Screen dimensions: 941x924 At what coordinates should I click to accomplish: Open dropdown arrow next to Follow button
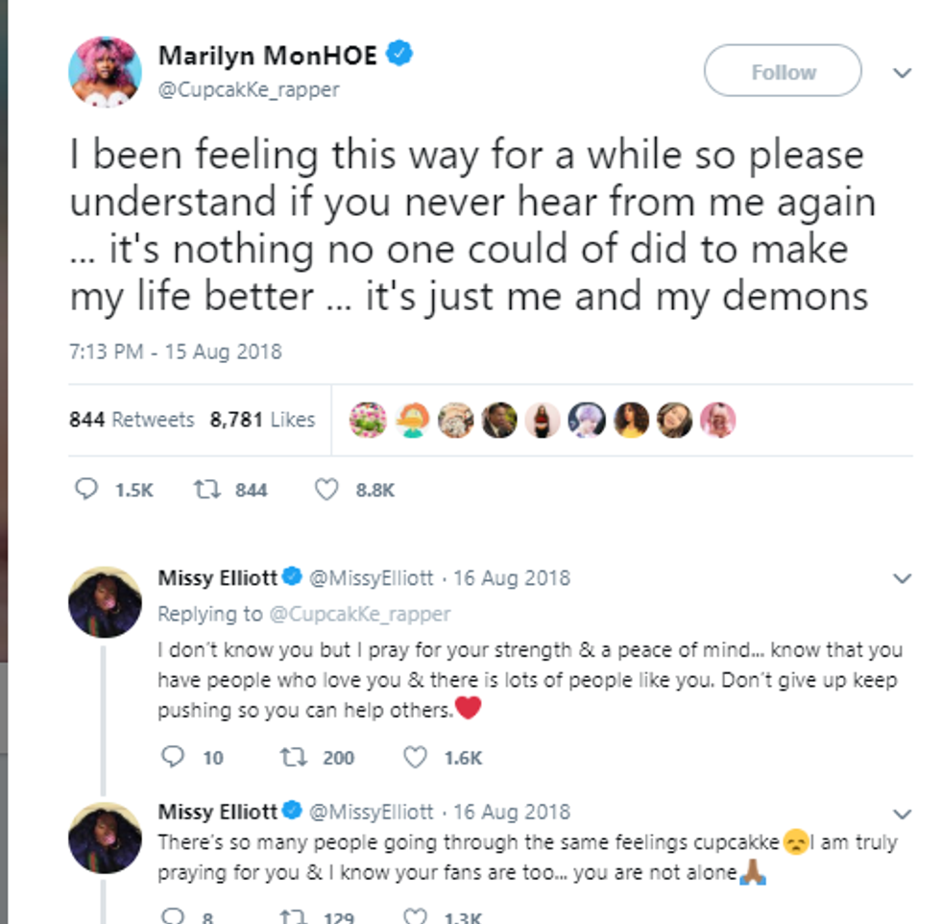[902, 73]
